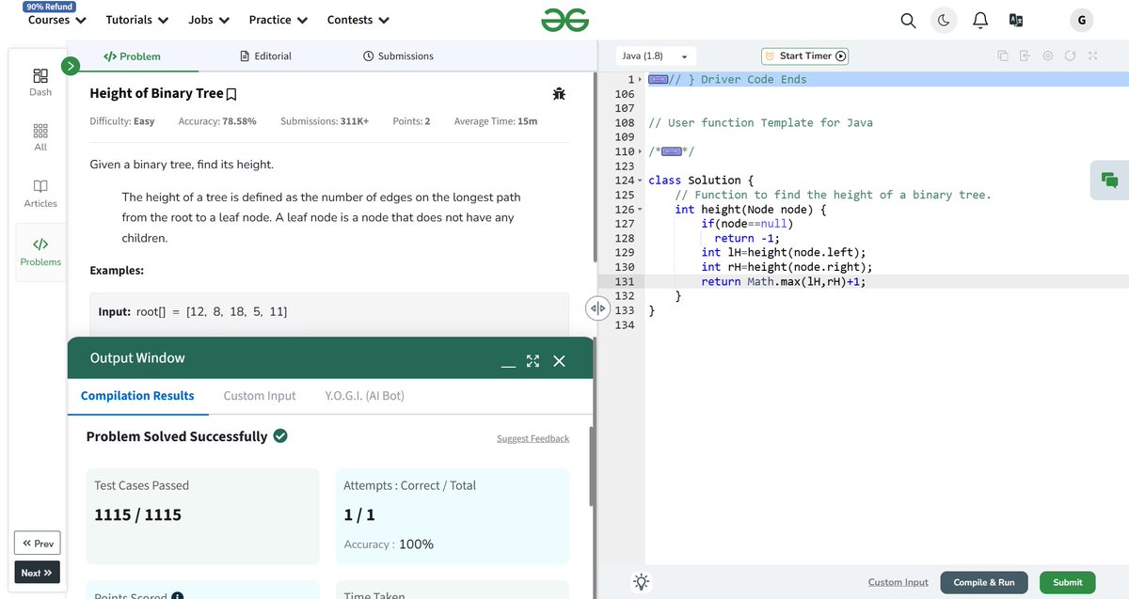1129x599 pixels.
Task: Click the panel splitter handle
Action: pos(597,308)
